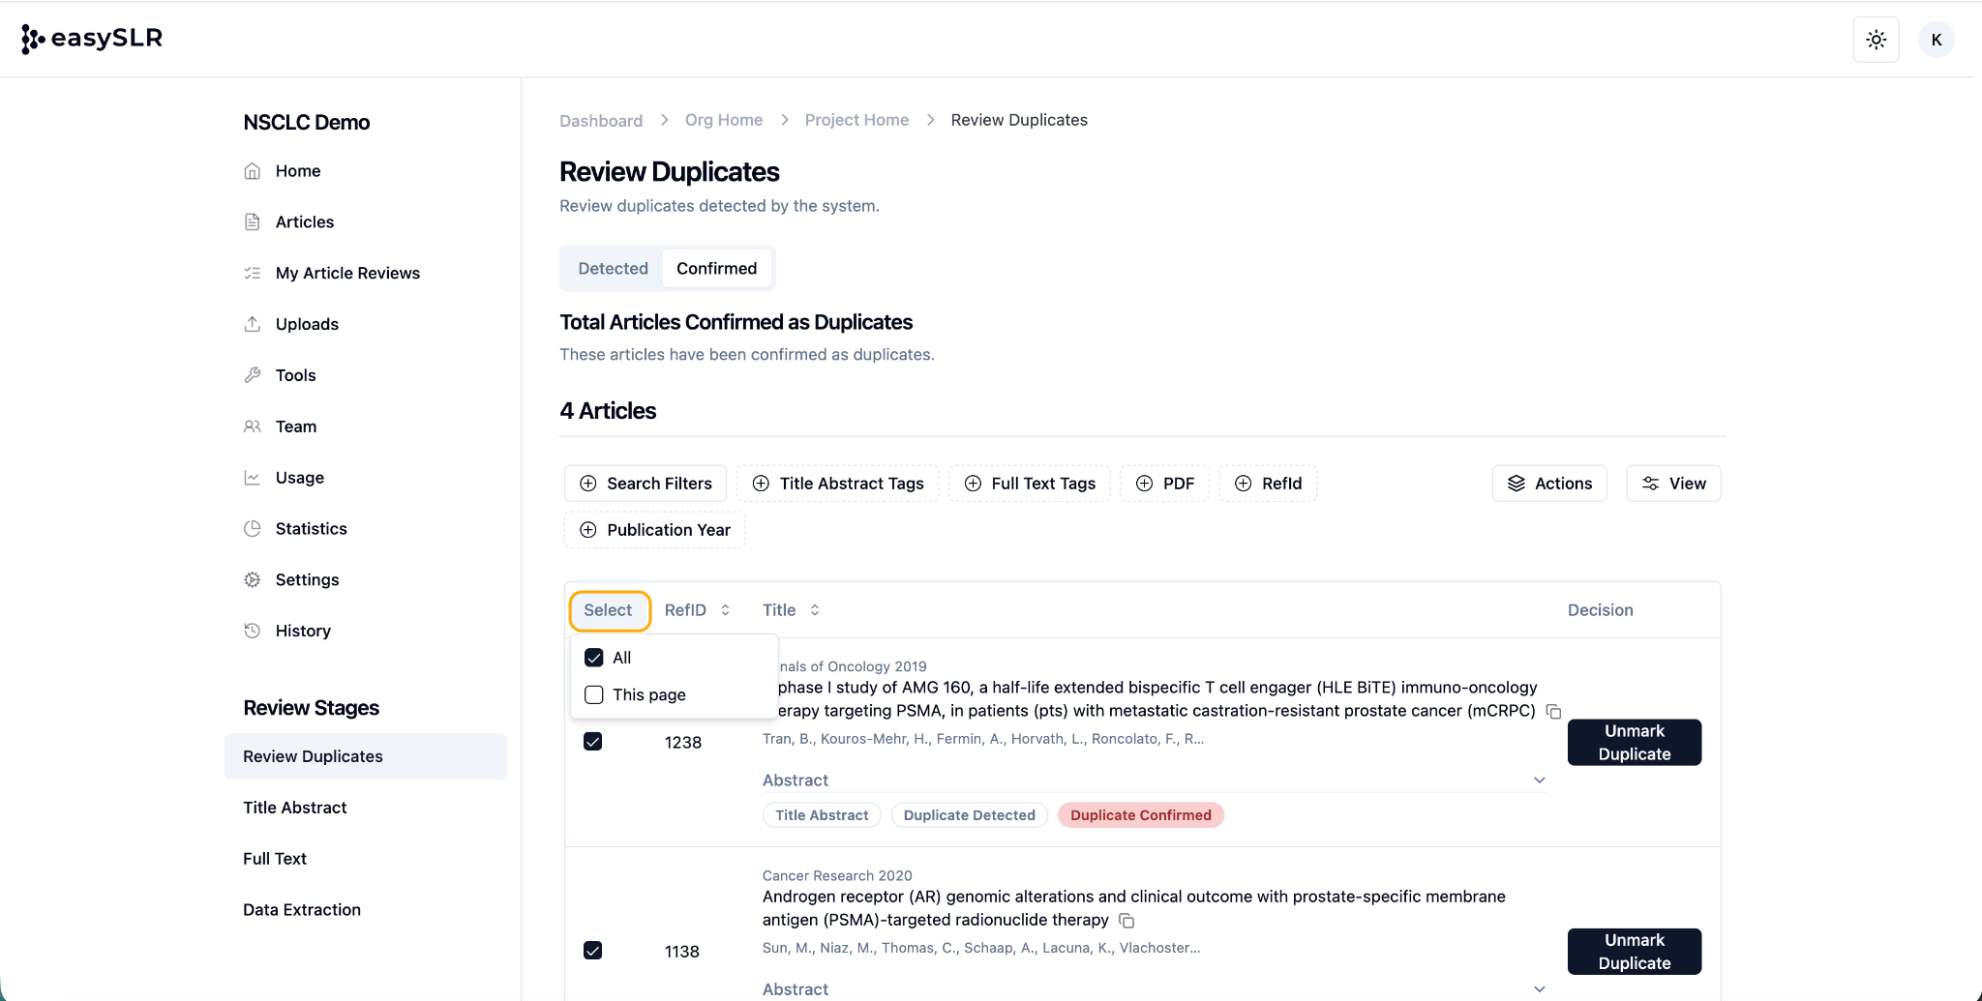Open the user avatar K menu
The width and height of the screenshot is (1982, 1001).
coord(1936,40)
